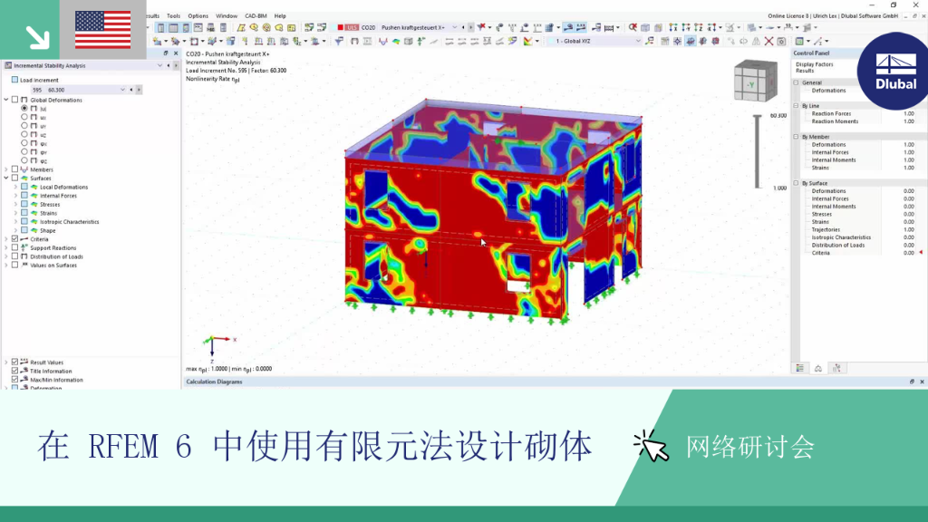The width and height of the screenshot is (928, 522).
Task: Toggle the Support Reactions checkbox
Action: click(x=14, y=248)
